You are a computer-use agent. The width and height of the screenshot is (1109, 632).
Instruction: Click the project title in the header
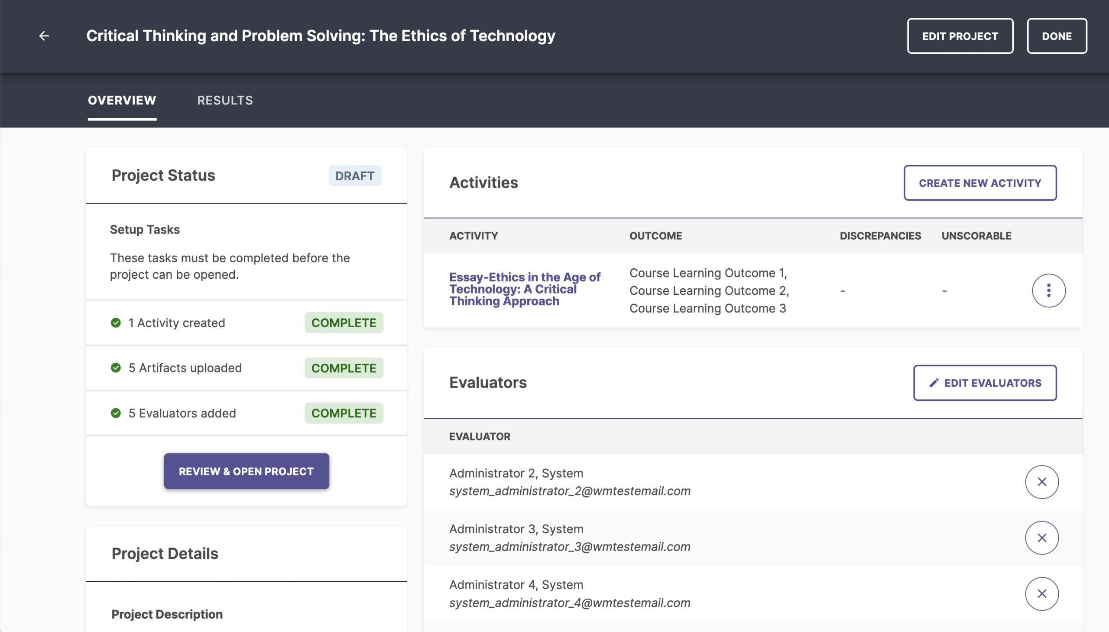pos(321,36)
